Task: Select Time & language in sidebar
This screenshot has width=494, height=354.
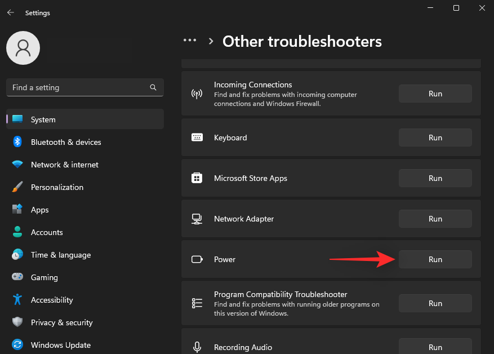Action: (x=60, y=255)
